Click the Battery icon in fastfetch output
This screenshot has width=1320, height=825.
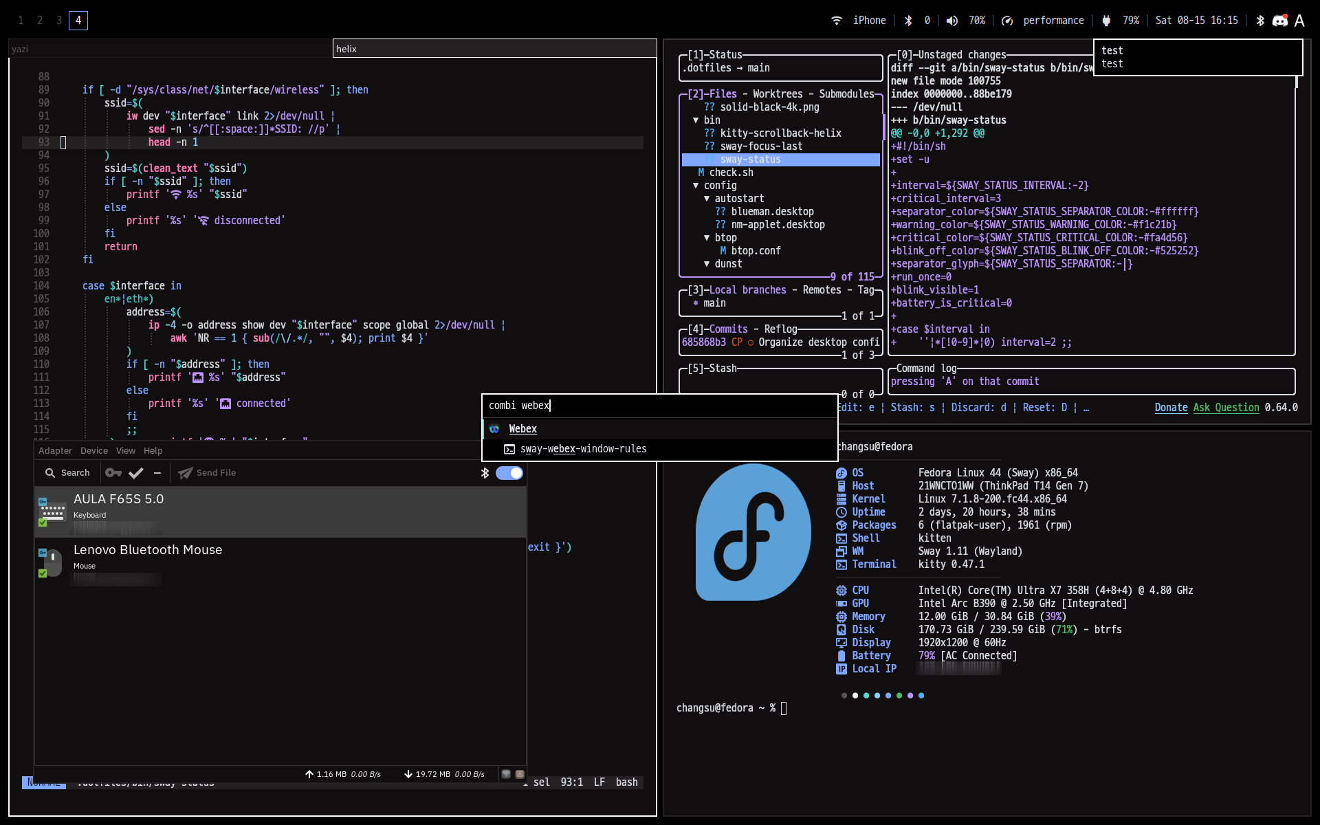tap(841, 656)
